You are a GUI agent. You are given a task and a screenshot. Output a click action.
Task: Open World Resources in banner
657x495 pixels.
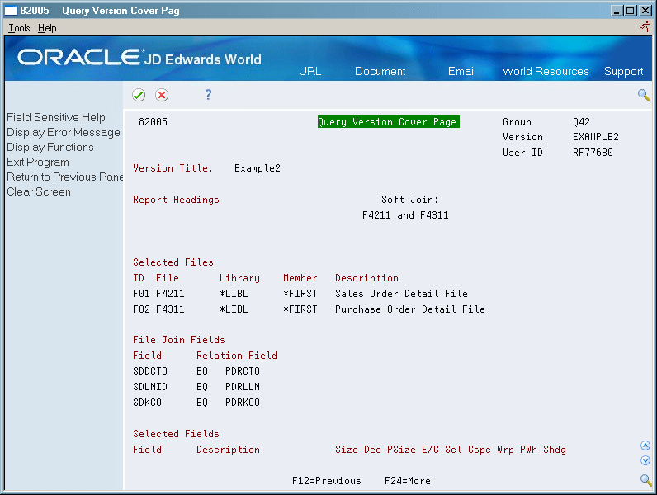coord(546,71)
